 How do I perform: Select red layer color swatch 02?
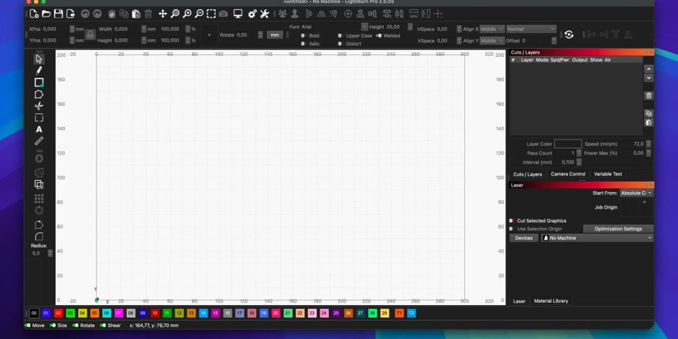point(58,313)
